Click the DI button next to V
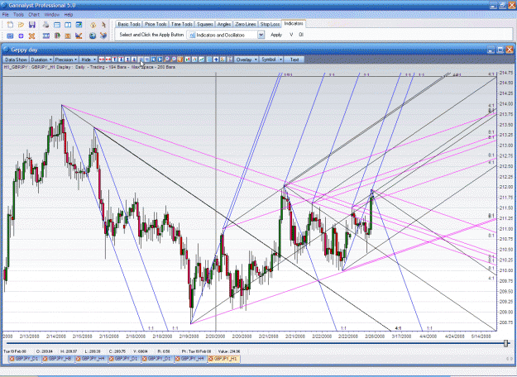517x377 pixels. [x=301, y=35]
